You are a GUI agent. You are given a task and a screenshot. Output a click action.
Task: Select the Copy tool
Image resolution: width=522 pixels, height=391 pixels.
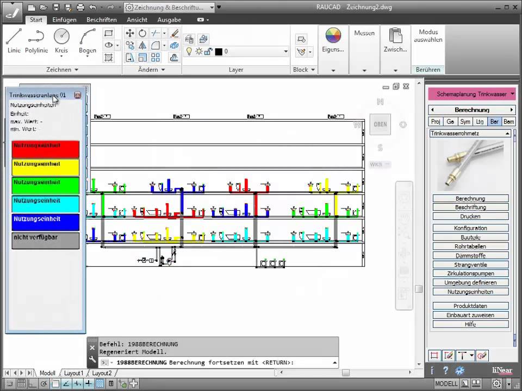(129, 45)
